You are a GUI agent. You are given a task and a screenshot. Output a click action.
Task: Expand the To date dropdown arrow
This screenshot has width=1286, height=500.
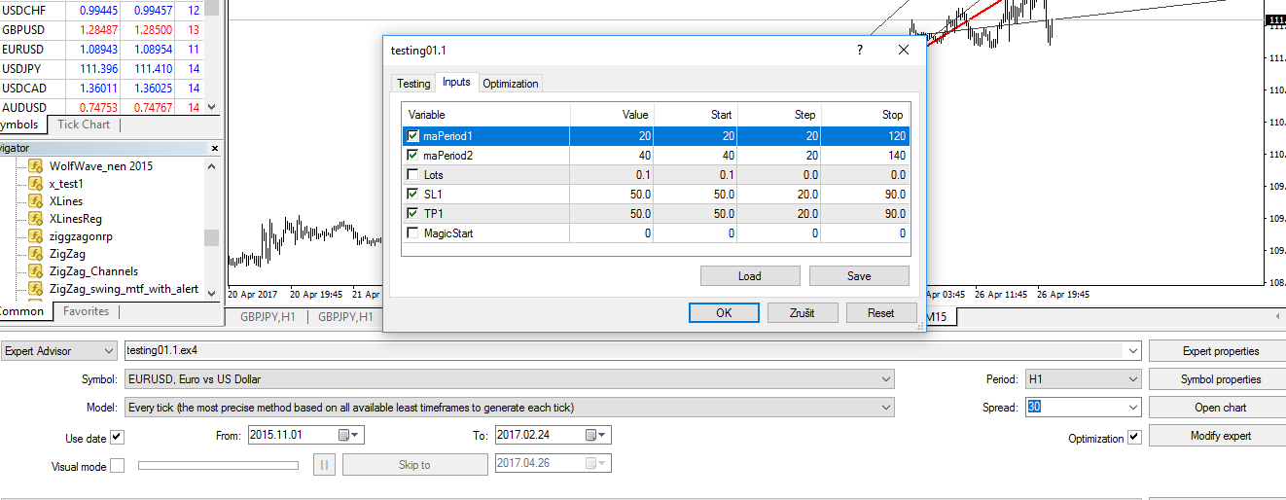pyautogui.click(x=603, y=435)
